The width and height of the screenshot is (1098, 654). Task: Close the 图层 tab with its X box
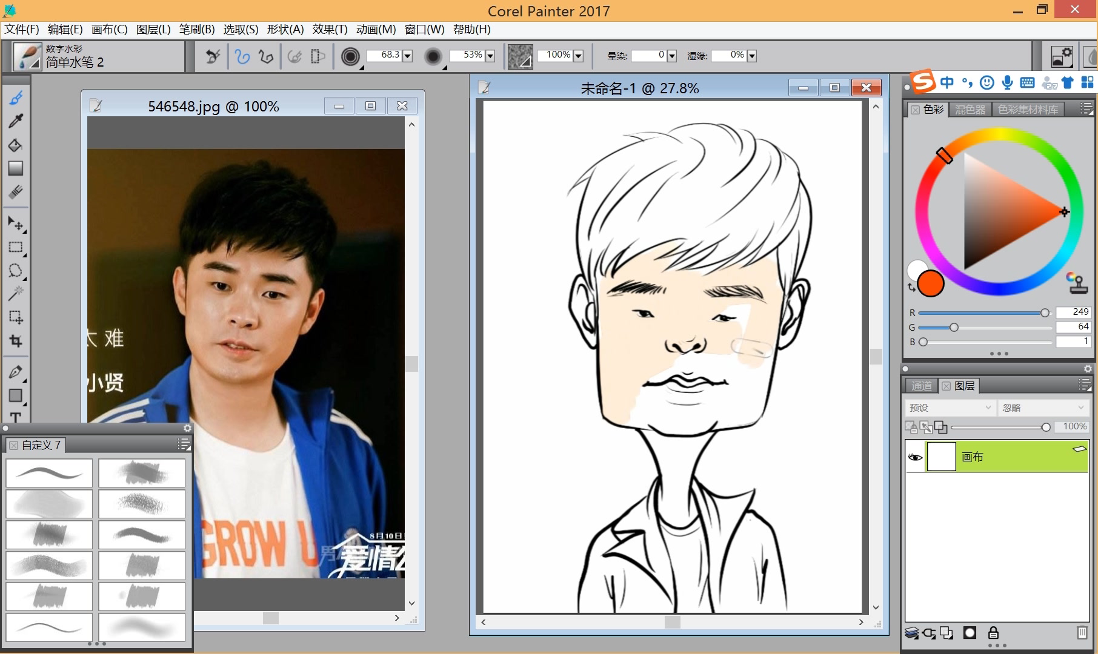947,386
